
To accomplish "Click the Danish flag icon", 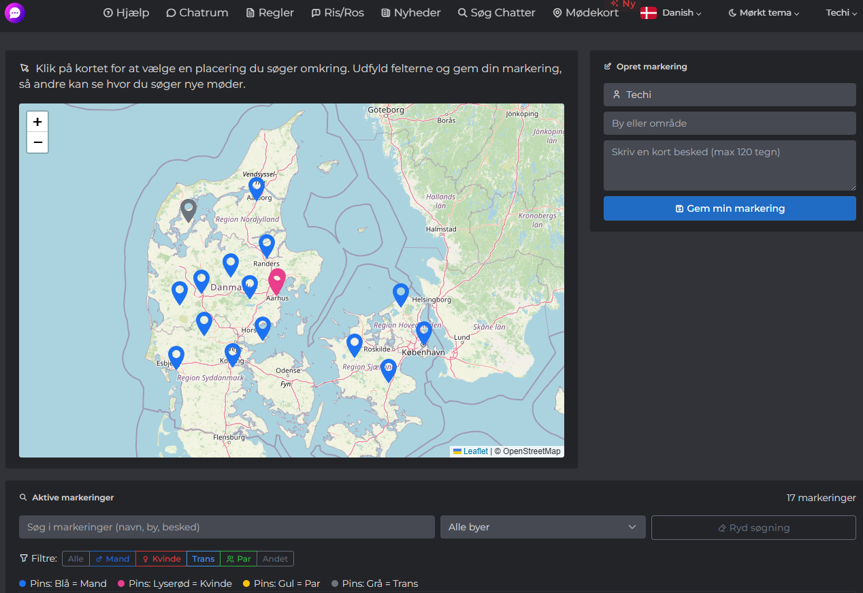I will pos(648,13).
